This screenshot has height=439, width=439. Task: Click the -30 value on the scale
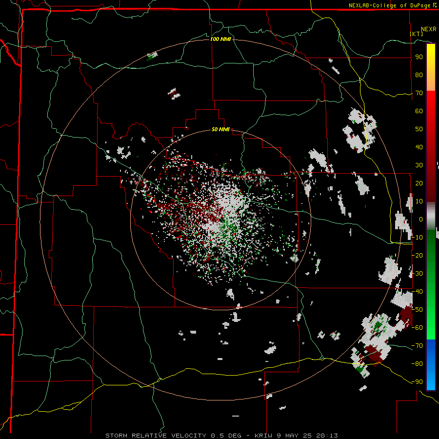pyautogui.click(x=417, y=274)
